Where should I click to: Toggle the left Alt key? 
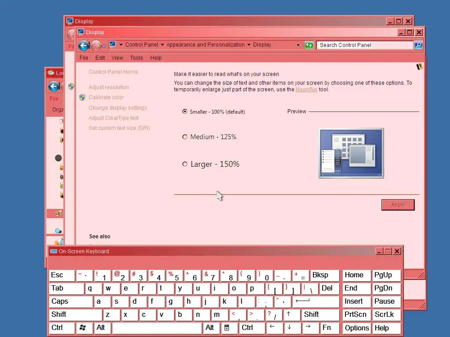[102, 328]
